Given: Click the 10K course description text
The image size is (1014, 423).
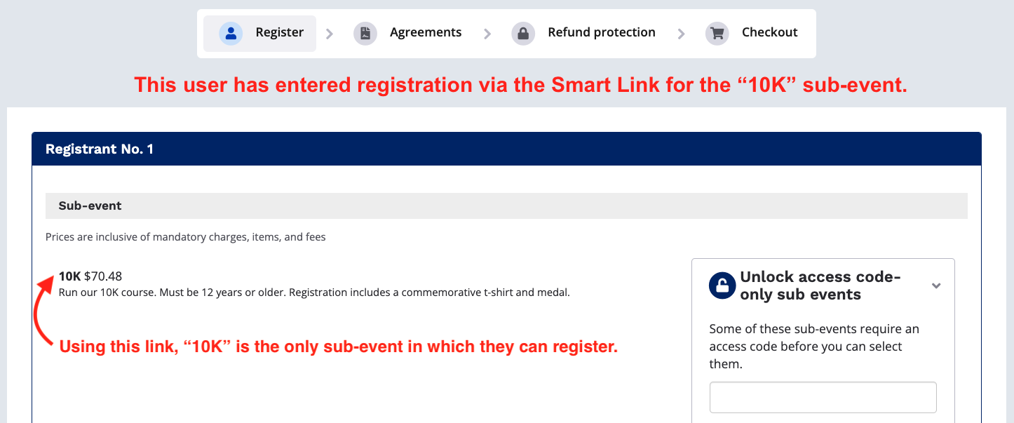Looking at the screenshot, I should [314, 293].
